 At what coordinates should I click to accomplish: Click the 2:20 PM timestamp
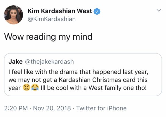16,108
